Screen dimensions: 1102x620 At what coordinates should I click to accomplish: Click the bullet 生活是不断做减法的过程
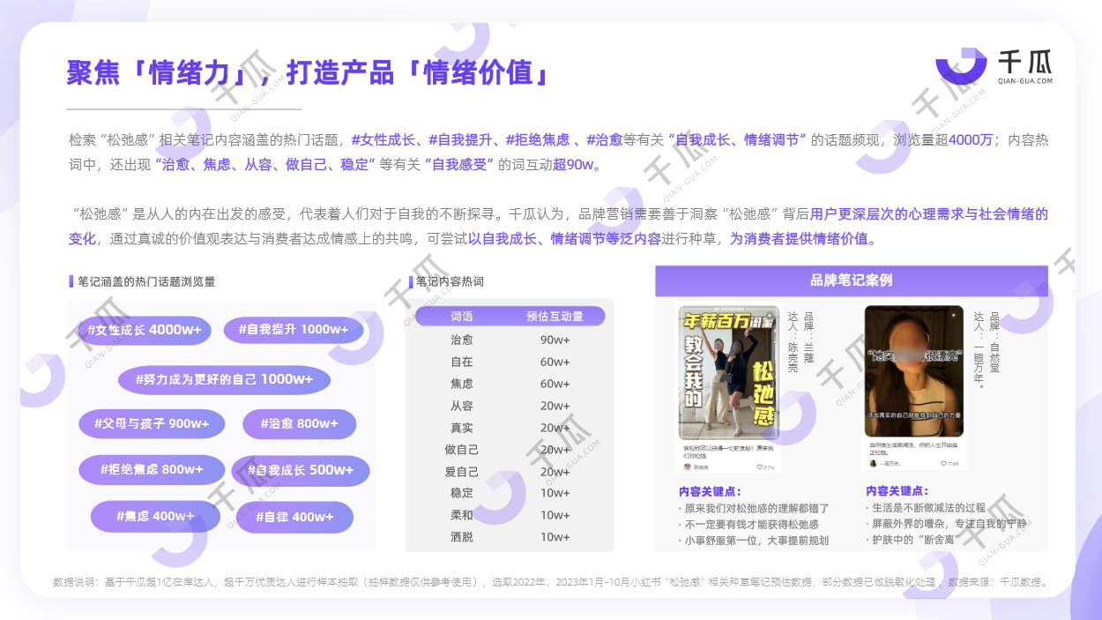click(x=927, y=508)
